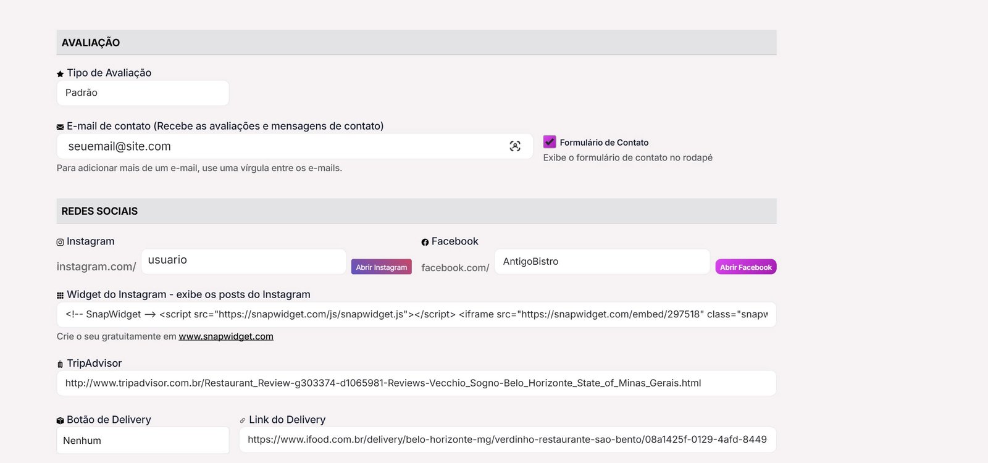
Task: Click the 'TripAdvisor' label text
Action: (94, 364)
